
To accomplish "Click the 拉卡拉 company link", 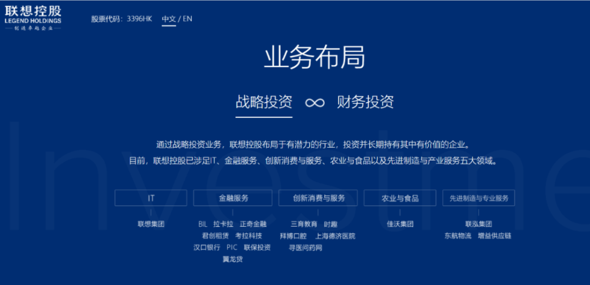I will [223, 224].
